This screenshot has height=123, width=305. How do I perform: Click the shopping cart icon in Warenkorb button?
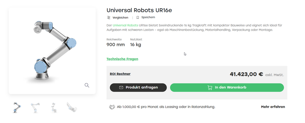pyautogui.click(x=210, y=87)
